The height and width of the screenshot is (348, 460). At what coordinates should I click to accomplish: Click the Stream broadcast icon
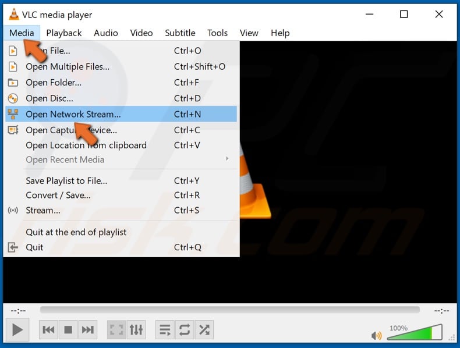pos(13,210)
